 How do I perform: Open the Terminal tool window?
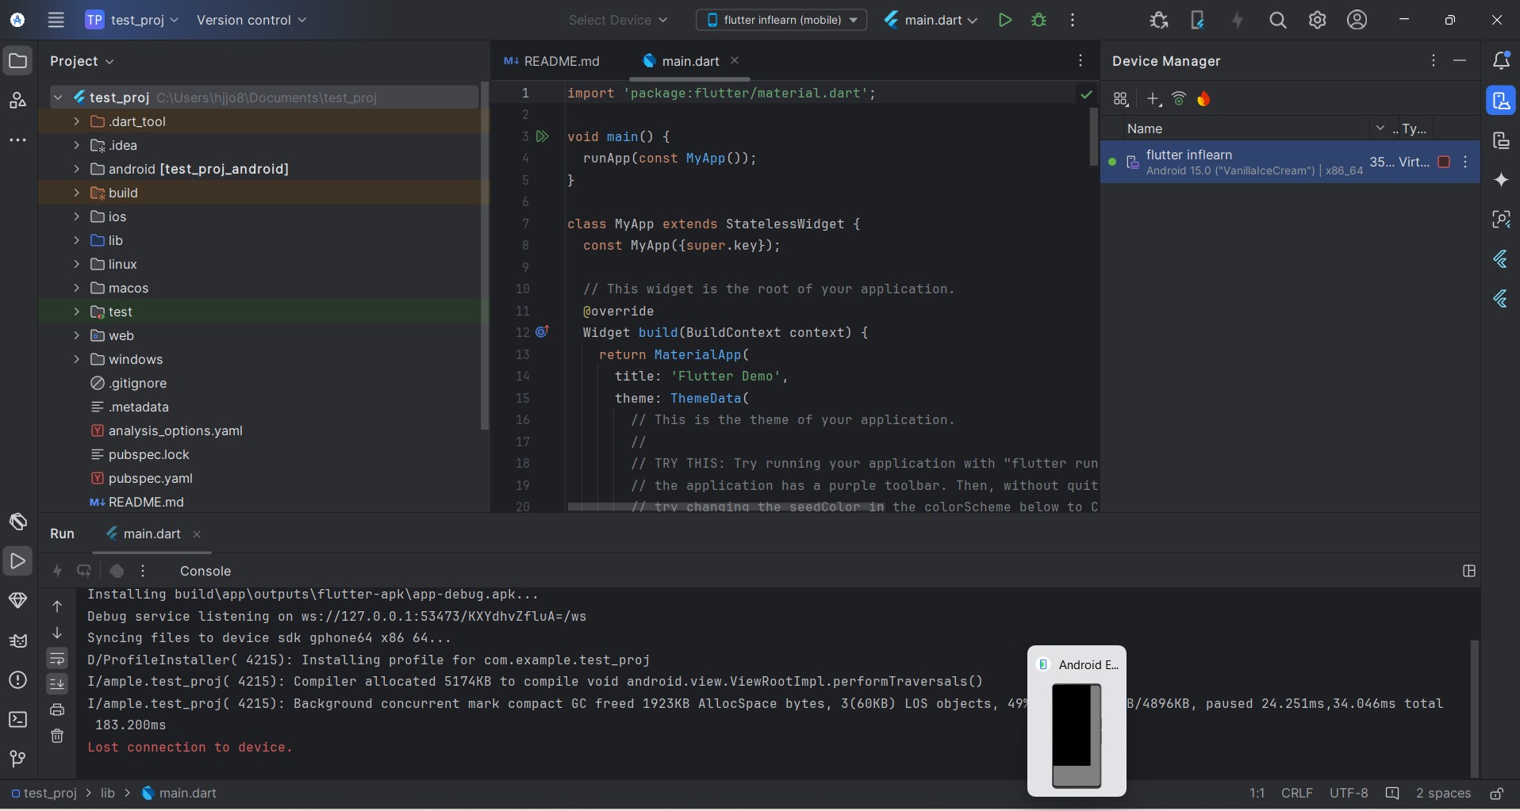point(17,720)
